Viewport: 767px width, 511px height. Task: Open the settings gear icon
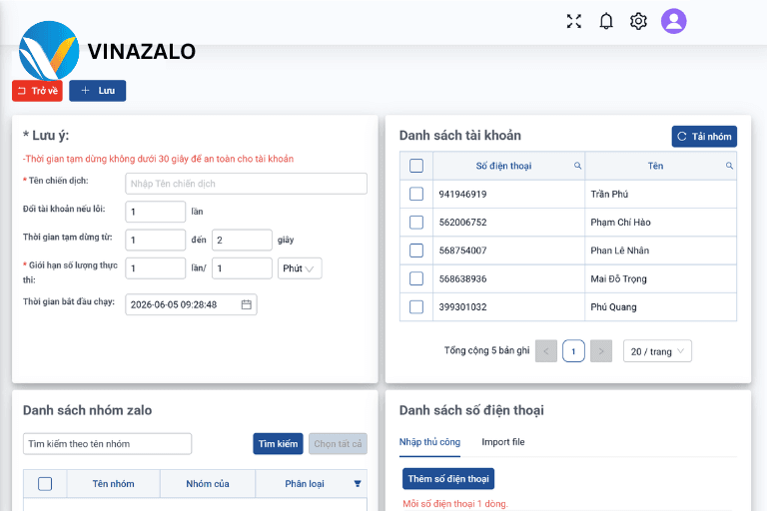[x=638, y=21]
